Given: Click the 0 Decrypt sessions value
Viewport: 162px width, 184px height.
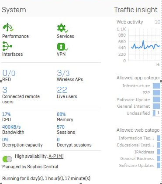Looking at the screenshot, I should [x=58, y=140].
